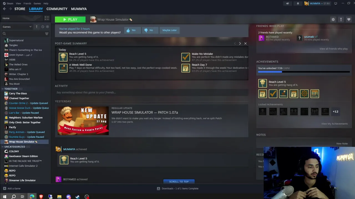Open File Explorer from taskbar
Viewport: 355px width, 199px height.
(59, 197)
